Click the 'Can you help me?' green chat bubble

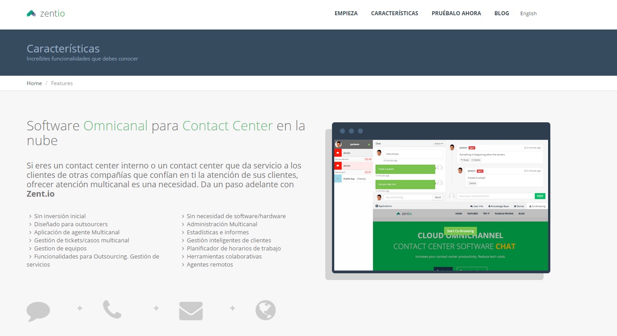click(405, 184)
